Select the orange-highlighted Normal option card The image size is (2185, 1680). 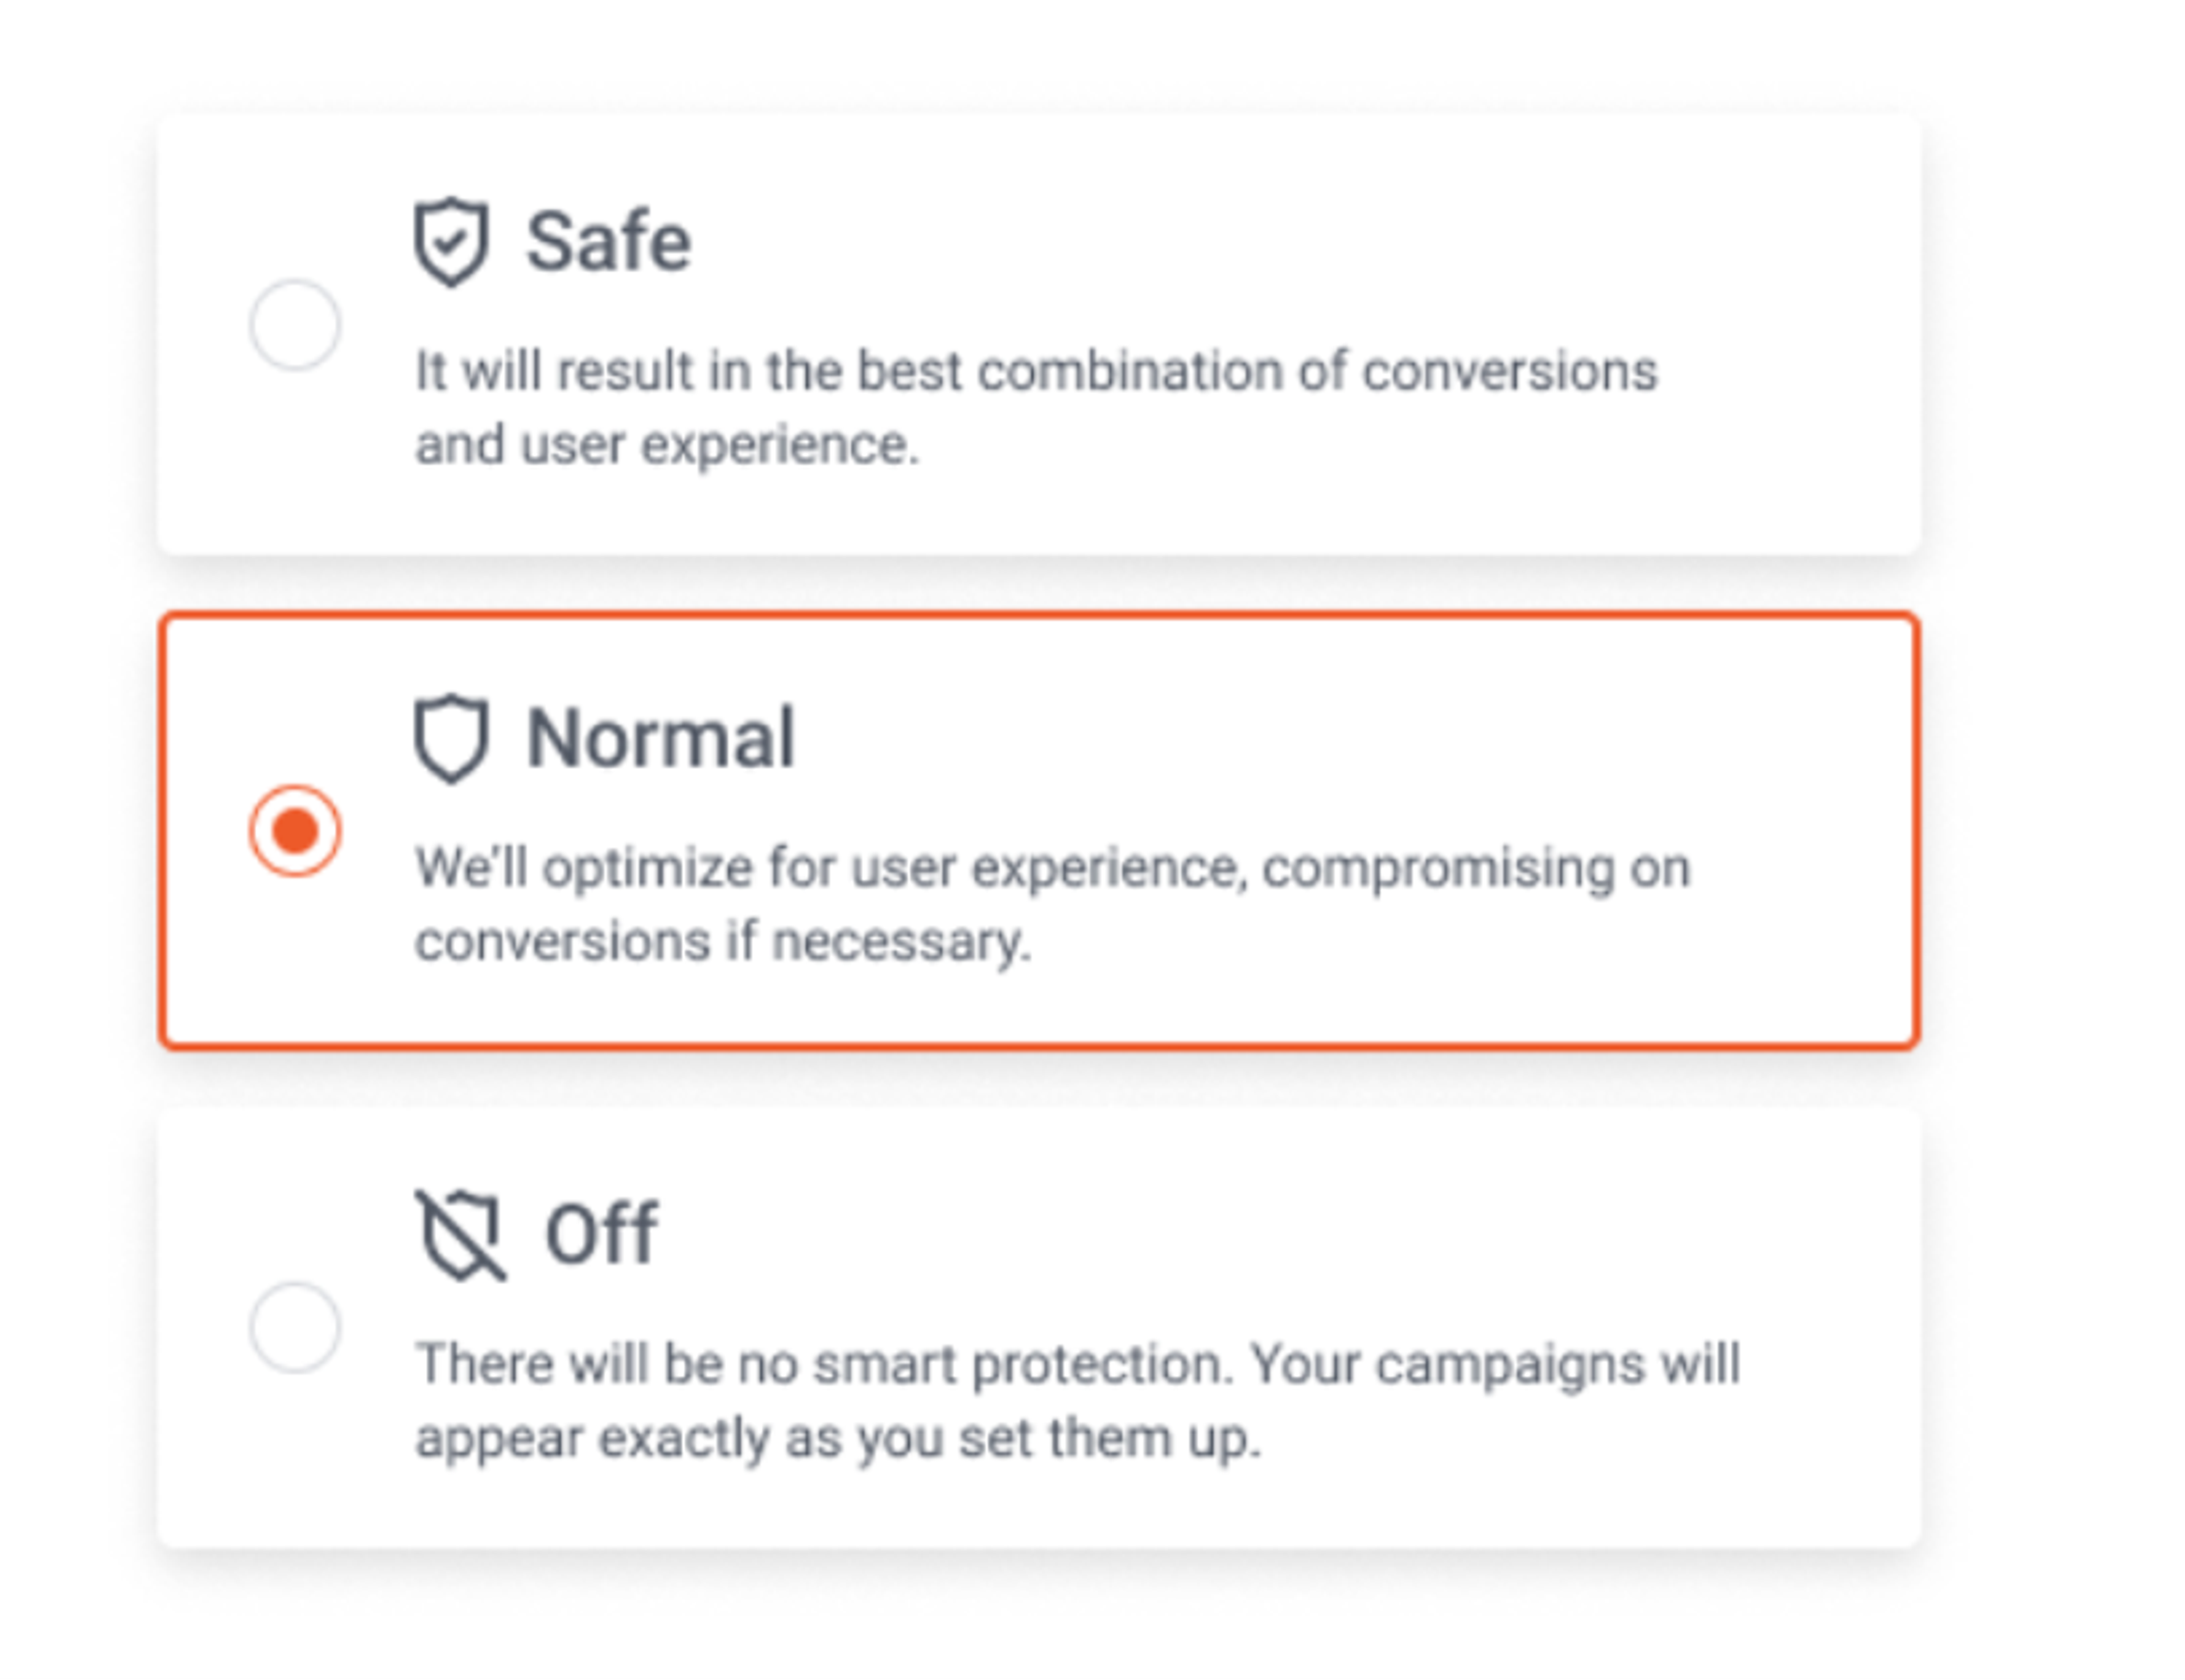[x=1040, y=830]
